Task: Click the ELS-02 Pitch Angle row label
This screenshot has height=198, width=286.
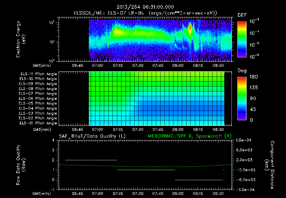Action: point(38,118)
